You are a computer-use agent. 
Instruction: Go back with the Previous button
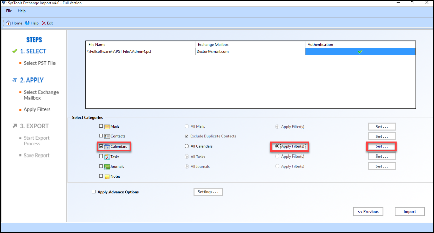(368, 212)
